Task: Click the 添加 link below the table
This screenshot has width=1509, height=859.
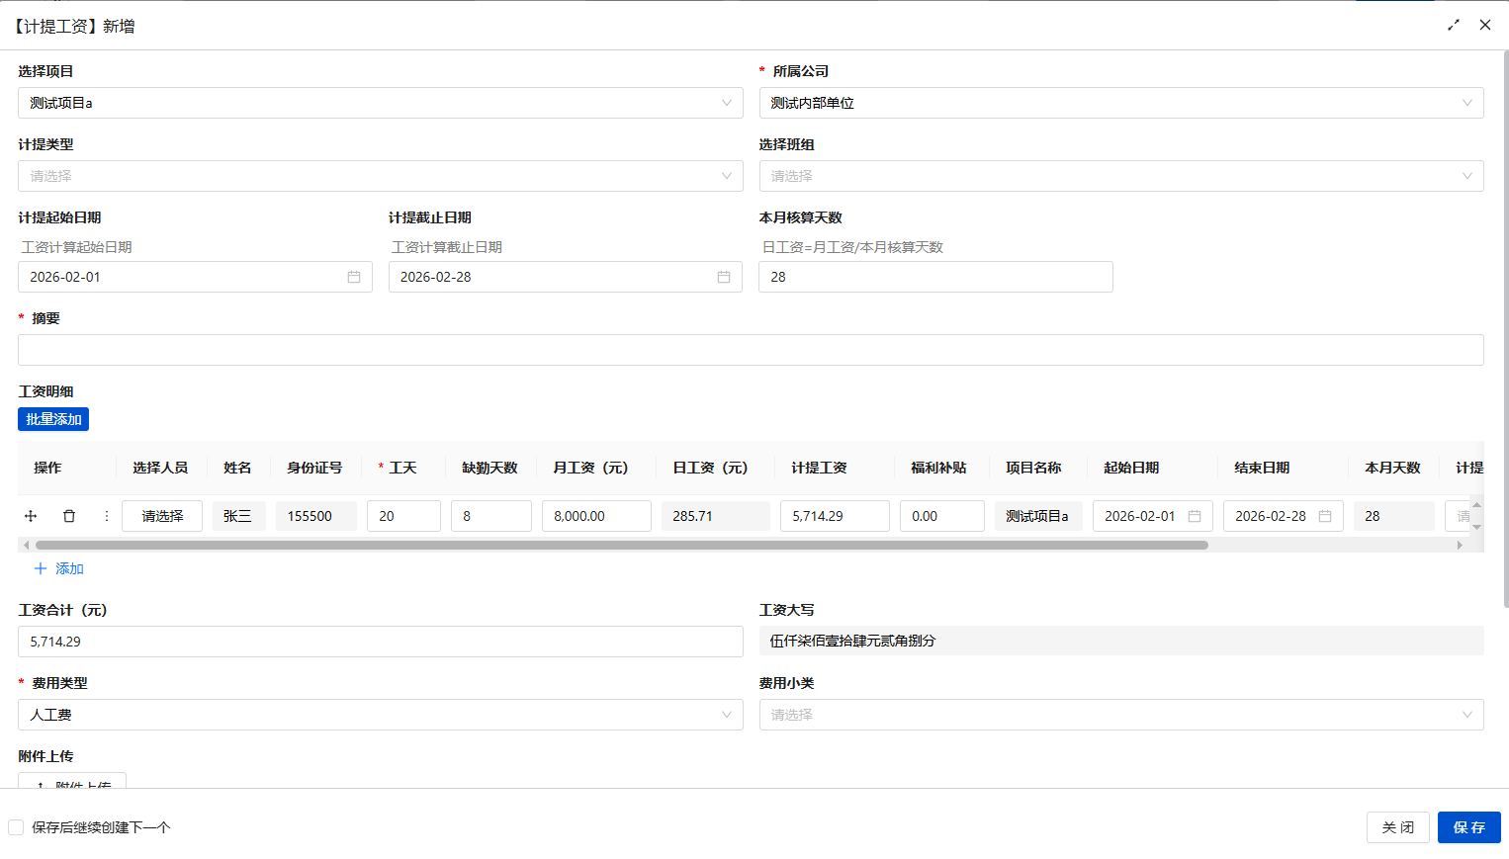Action: 59,568
